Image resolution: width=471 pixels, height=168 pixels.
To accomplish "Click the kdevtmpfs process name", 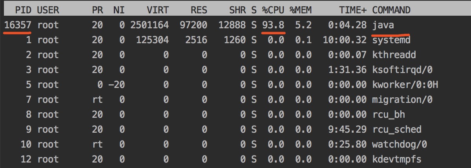I will coord(396,159).
